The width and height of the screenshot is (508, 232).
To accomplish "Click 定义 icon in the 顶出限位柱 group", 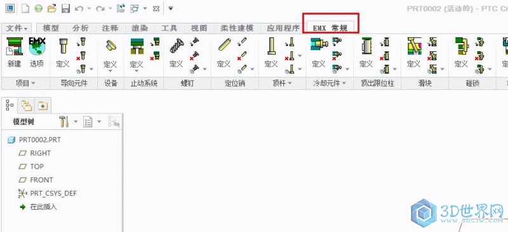I will [x=366, y=46].
